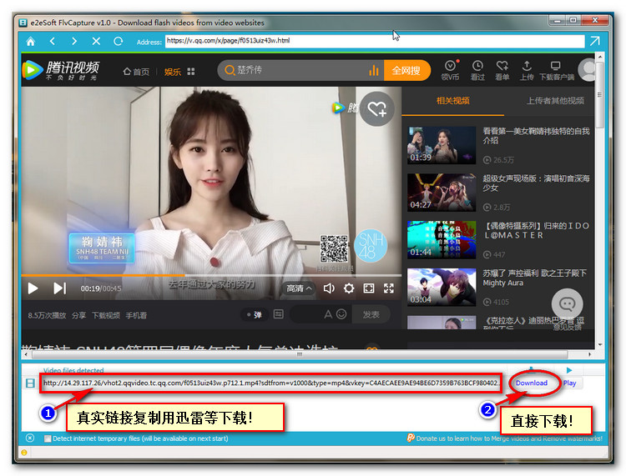626x476 pixels.
Task: Switch to 相关视频 tab
Action: [x=452, y=101]
